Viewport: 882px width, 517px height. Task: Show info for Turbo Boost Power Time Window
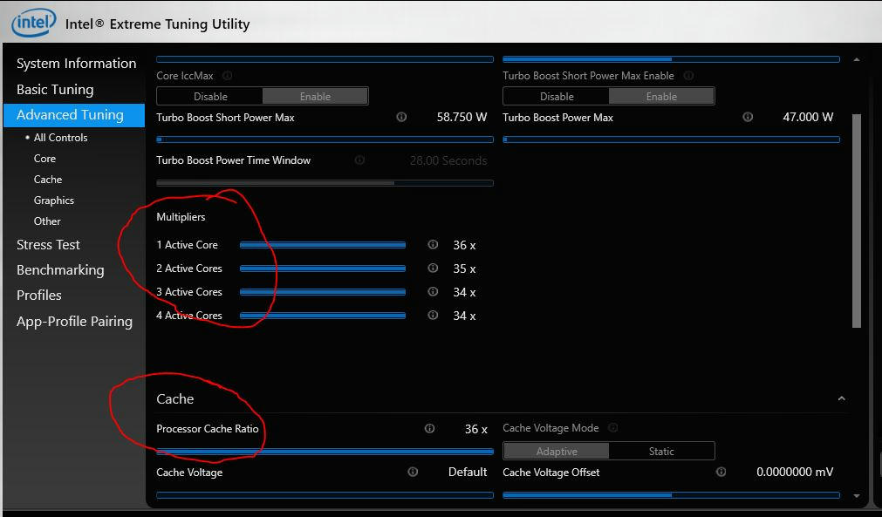[x=359, y=160]
